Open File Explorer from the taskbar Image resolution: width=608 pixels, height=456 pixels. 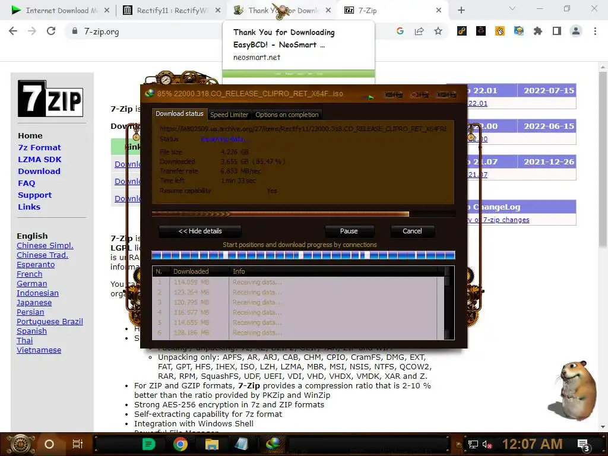coord(212,444)
